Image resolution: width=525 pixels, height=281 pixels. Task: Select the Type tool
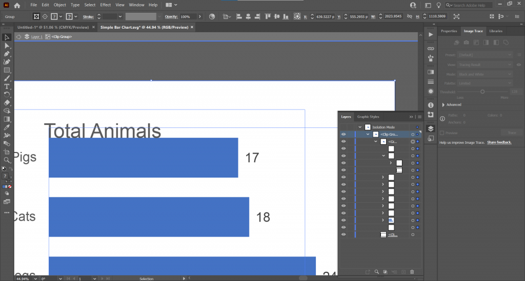(7, 87)
